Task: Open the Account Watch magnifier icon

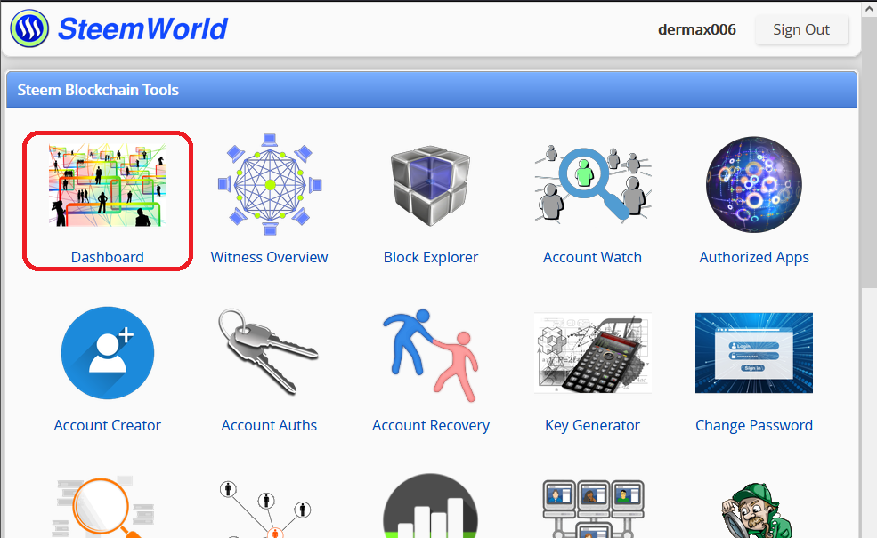Action: (593, 184)
